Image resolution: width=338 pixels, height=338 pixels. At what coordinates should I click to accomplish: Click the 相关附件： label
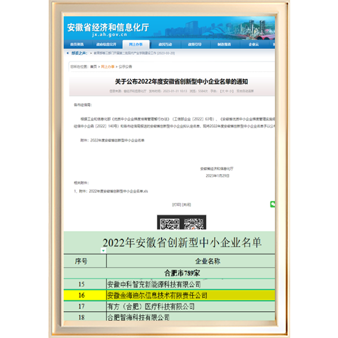[81, 183]
